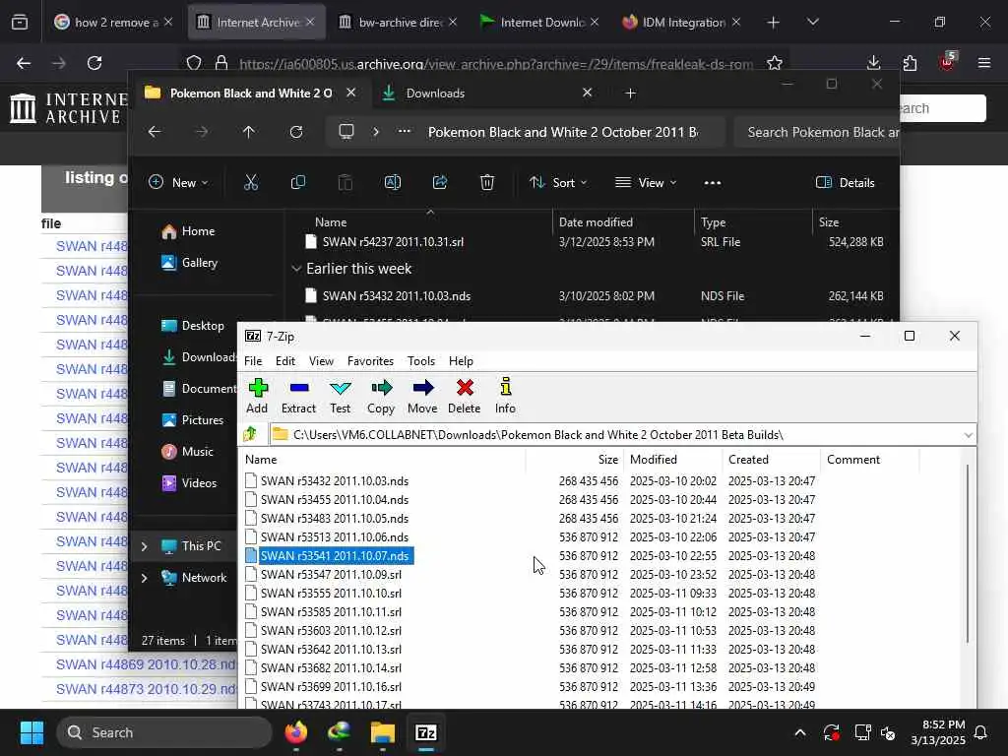1008x756 pixels.
Task: Open the Firefox extensions puzzle icon
Action: coord(910,63)
